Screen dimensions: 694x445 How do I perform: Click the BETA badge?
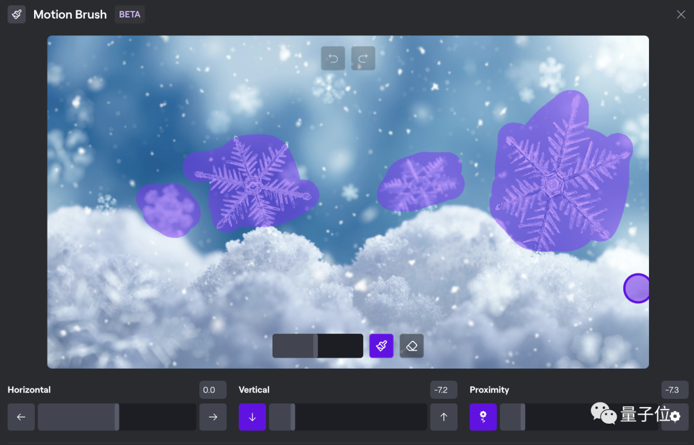[130, 15]
